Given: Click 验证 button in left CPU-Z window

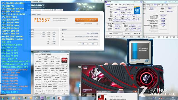Looking at the screenshot, I should pyautogui.click(x=132, y=37).
